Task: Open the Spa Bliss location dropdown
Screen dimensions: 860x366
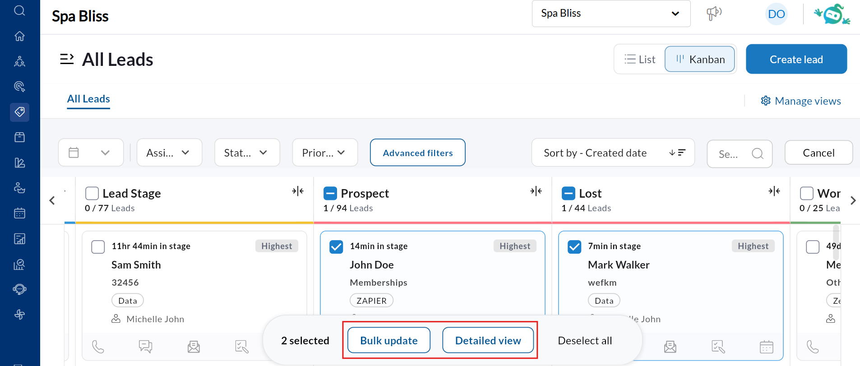Action: pyautogui.click(x=611, y=14)
